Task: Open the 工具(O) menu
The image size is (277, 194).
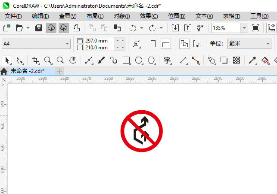Action: 259,16
